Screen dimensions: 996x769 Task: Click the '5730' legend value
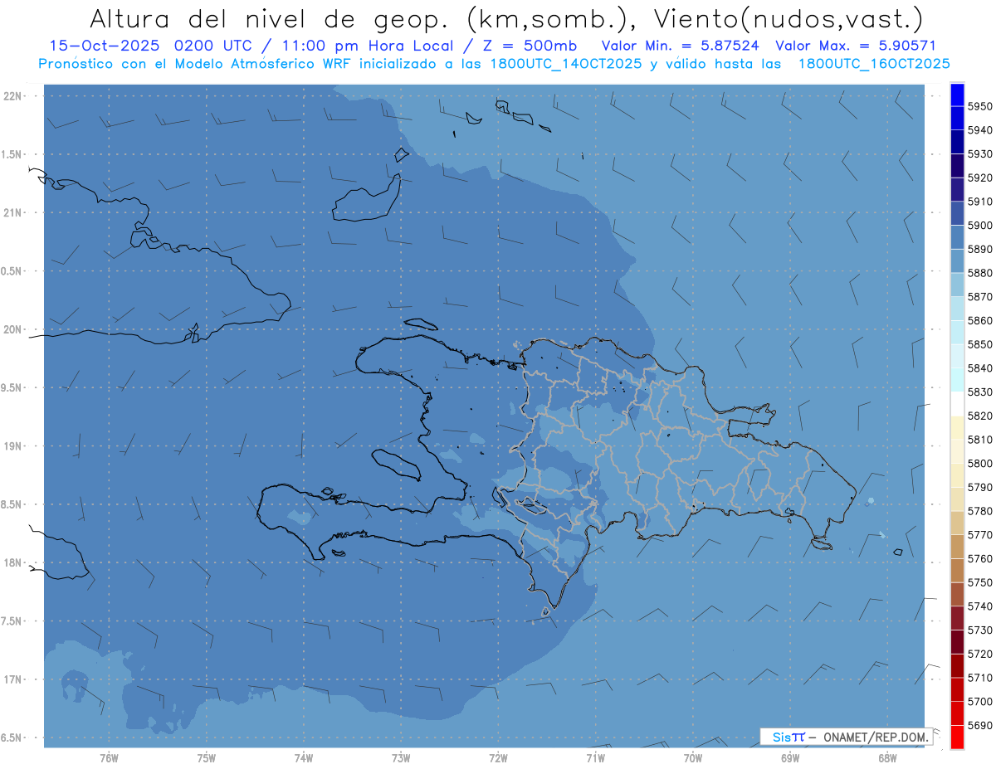point(980,630)
